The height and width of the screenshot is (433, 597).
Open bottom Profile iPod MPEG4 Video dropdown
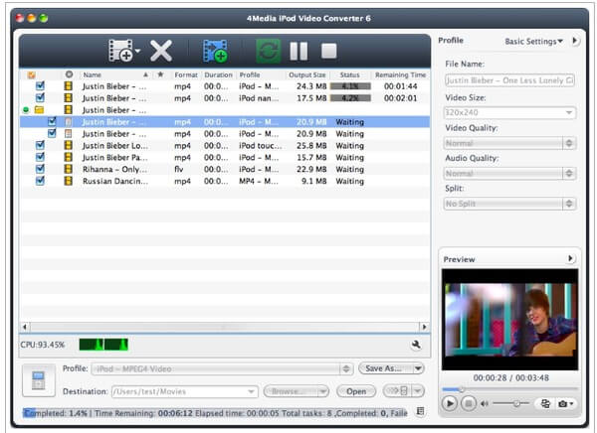(x=222, y=368)
